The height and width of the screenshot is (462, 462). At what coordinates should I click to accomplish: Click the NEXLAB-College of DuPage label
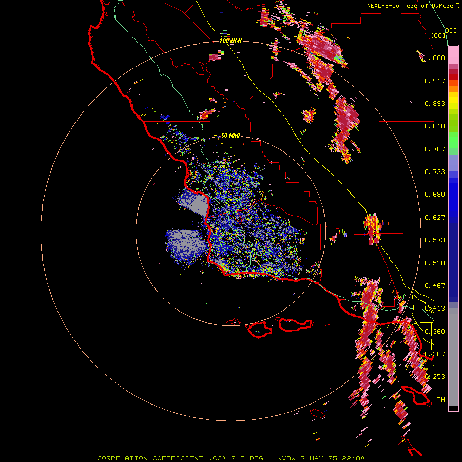(x=410, y=6)
